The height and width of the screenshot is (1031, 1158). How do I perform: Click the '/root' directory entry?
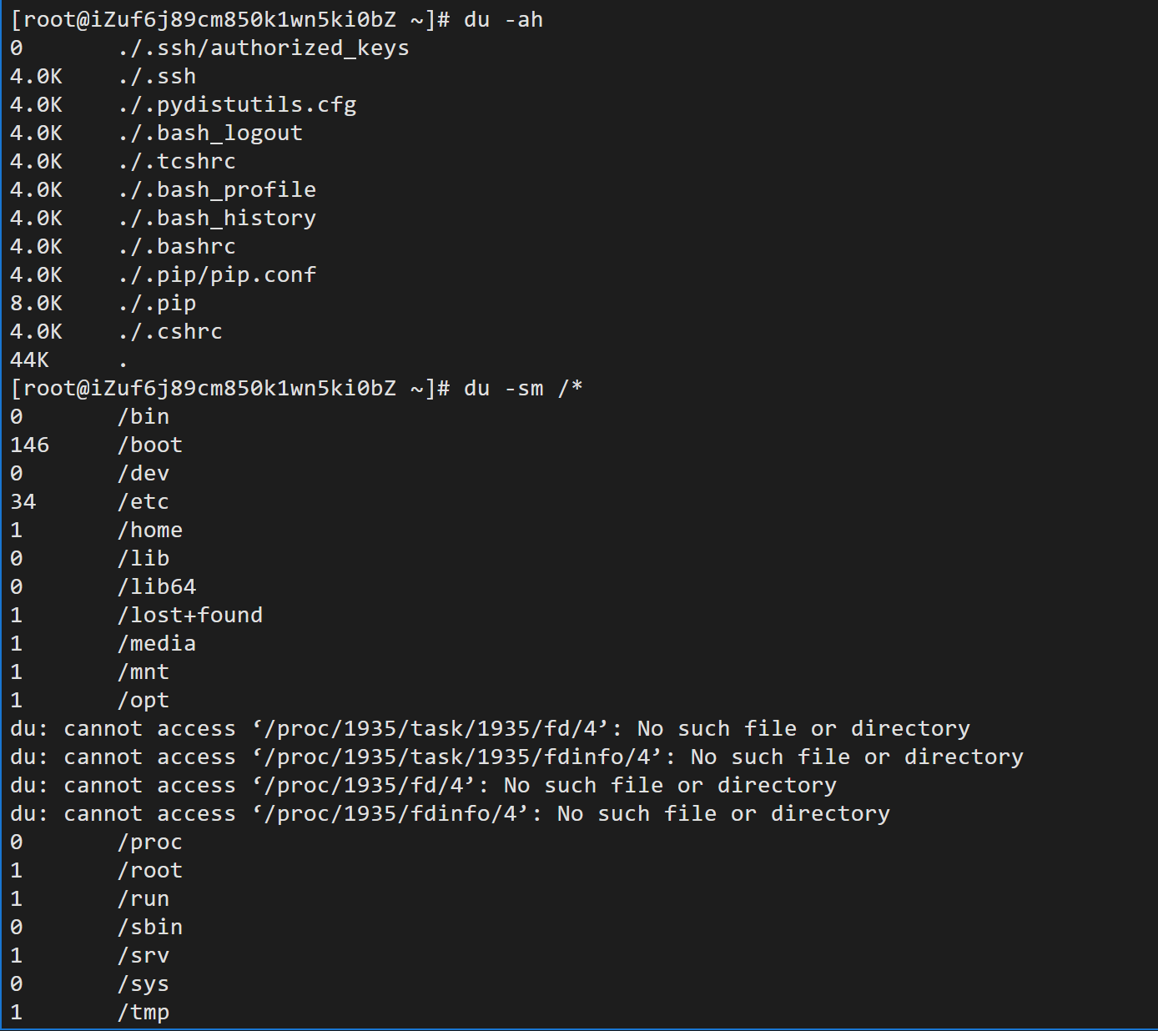149,871
